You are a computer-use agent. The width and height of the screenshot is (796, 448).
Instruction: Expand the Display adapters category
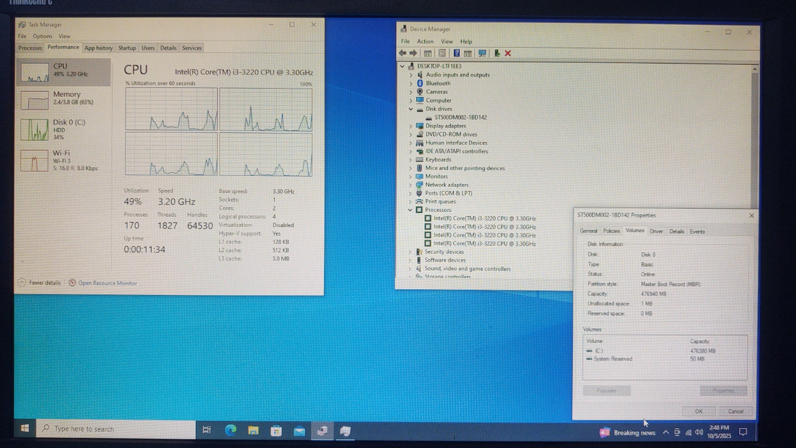[x=411, y=126]
